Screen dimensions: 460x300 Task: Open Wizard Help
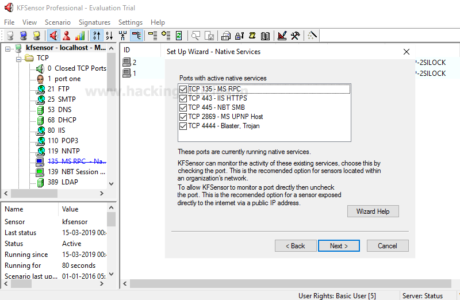[x=373, y=211]
